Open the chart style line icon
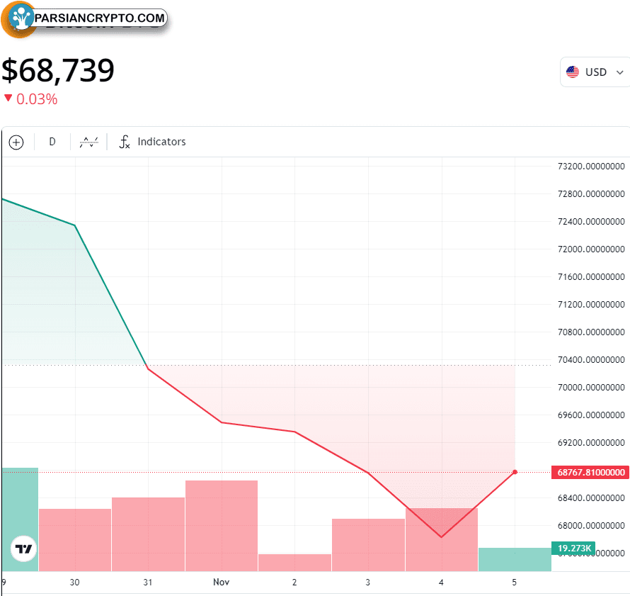Image resolution: width=630 pixels, height=596 pixels. pyautogui.click(x=88, y=142)
